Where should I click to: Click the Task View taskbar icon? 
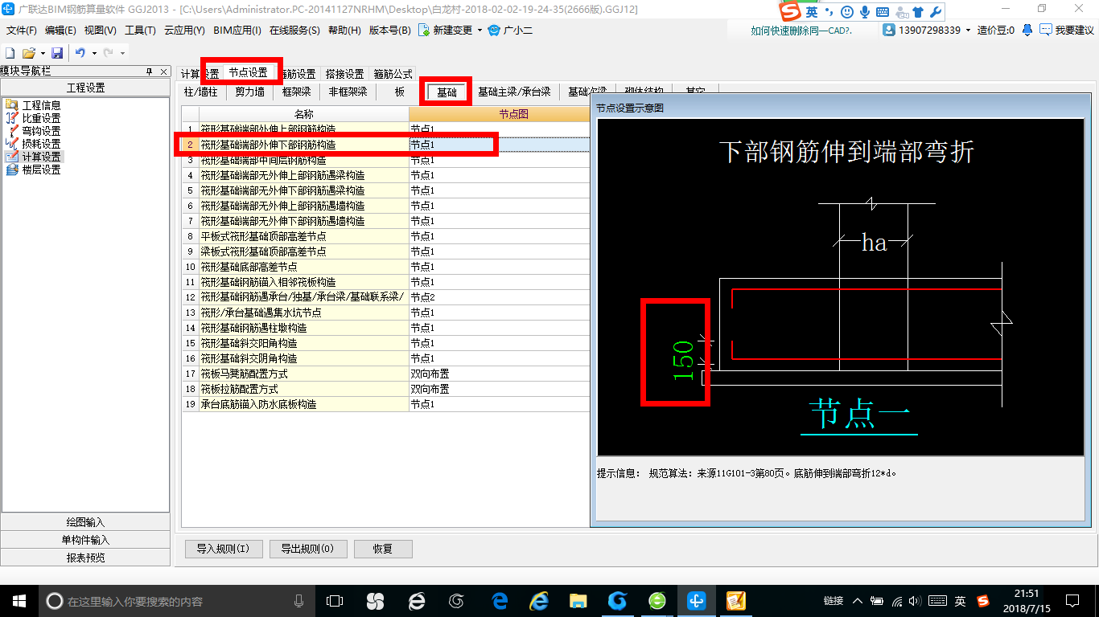(334, 601)
